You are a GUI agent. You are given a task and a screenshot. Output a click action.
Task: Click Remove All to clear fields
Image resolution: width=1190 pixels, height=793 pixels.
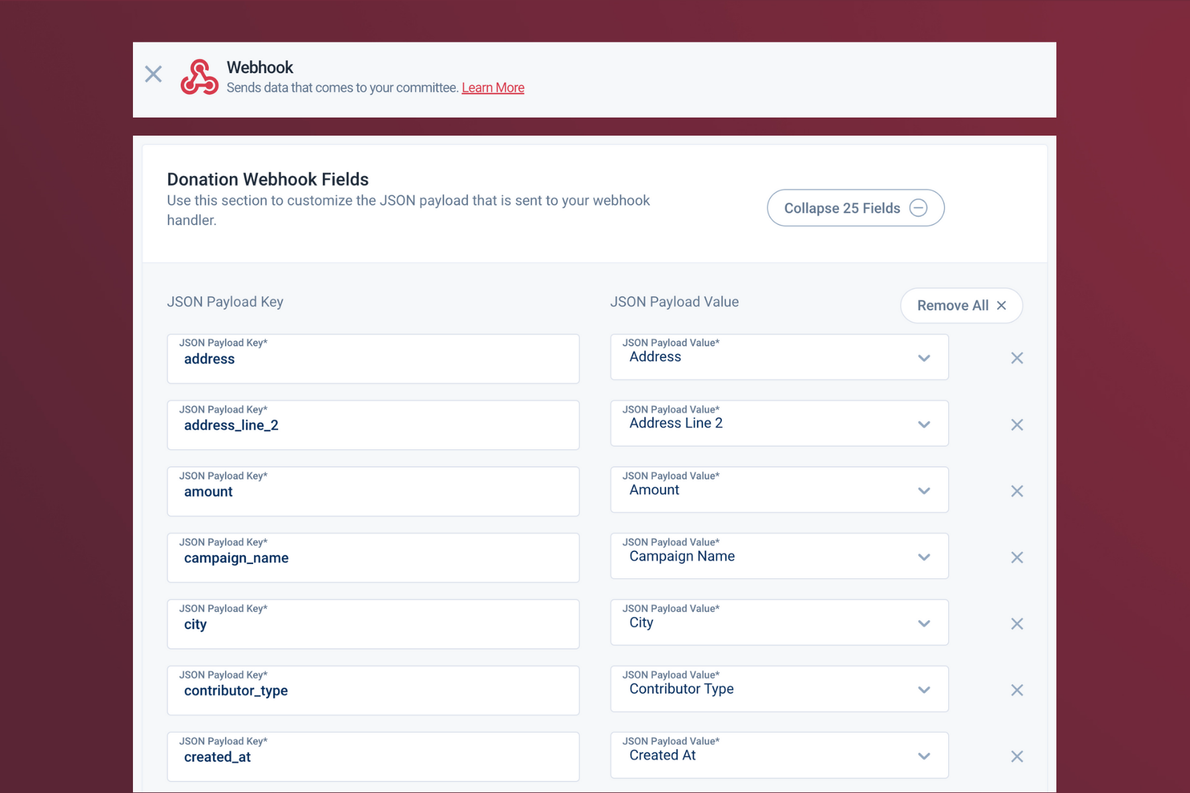pos(961,305)
